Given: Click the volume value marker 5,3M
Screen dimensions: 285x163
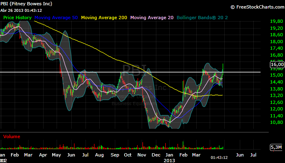Looking at the screenshot, I should pyautogui.click(x=276, y=147).
